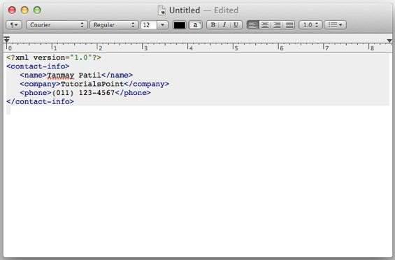
Task: Click the TutorialsPoint company text
Action: click(x=92, y=84)
